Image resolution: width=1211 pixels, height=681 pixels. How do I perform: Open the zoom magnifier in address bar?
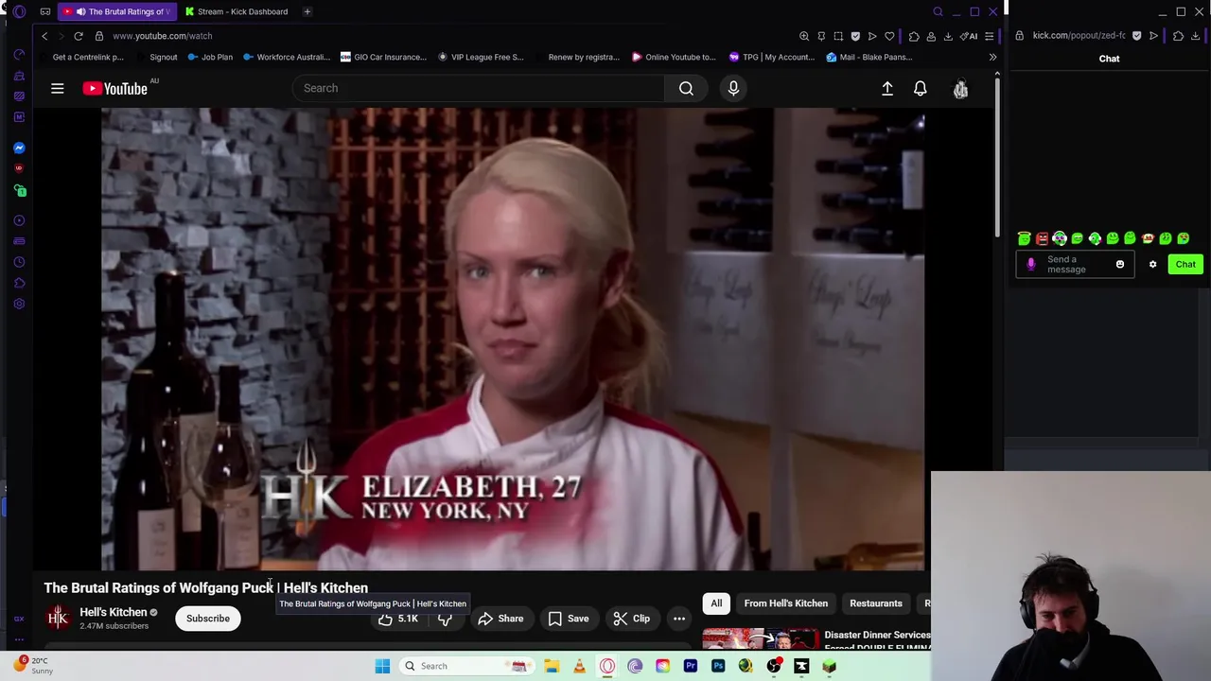[804, 36]
